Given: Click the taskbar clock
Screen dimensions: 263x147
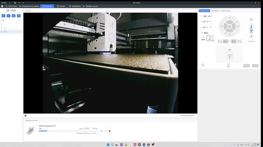Looking at the screenshot, I should click(x=254, y=145).
